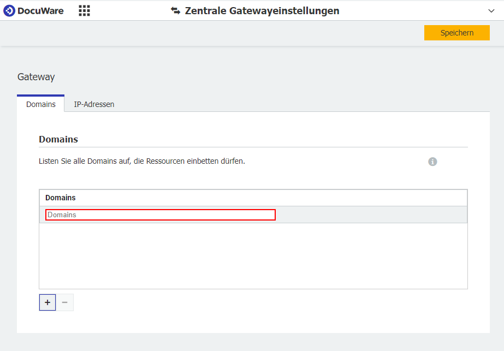Select the waffle menu next to DocuWare
This screenshot has width=504, height=351.
84,10
